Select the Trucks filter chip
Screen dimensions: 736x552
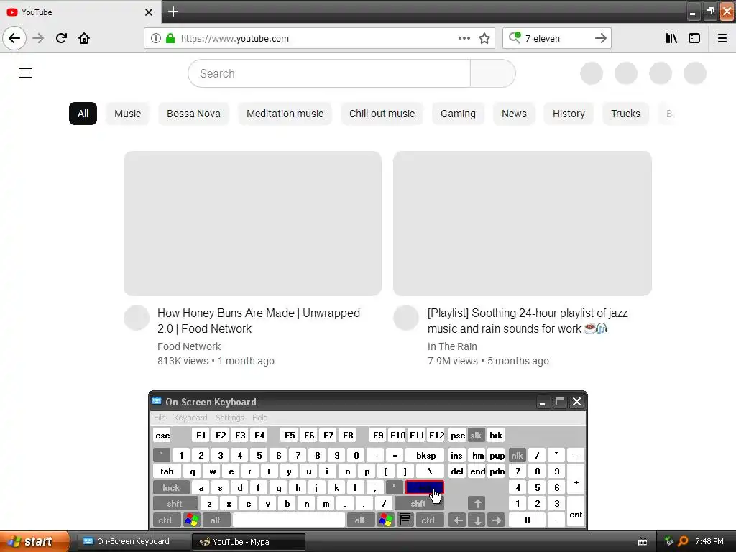point(626,114)
